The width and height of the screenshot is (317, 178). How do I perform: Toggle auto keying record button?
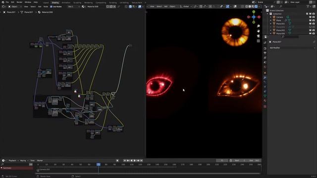[117, 160]
